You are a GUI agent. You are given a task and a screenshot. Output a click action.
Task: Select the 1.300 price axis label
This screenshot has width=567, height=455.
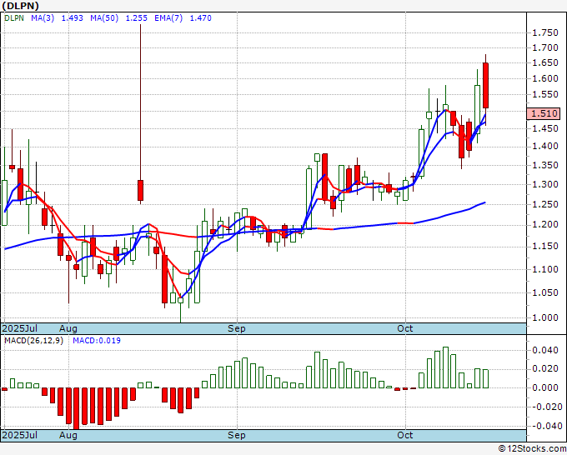point(545,184)
